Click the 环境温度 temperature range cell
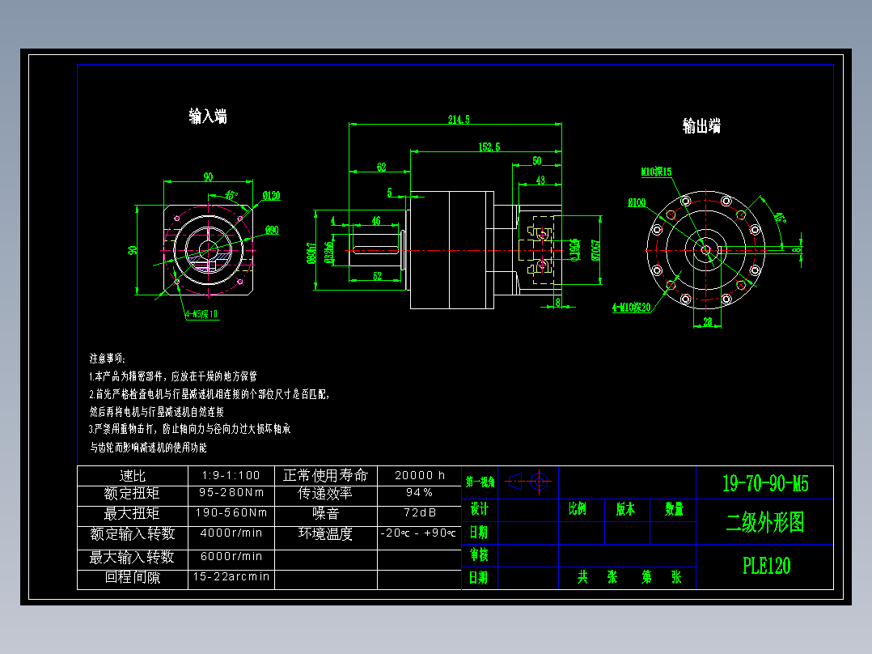 tap(417, 534)
